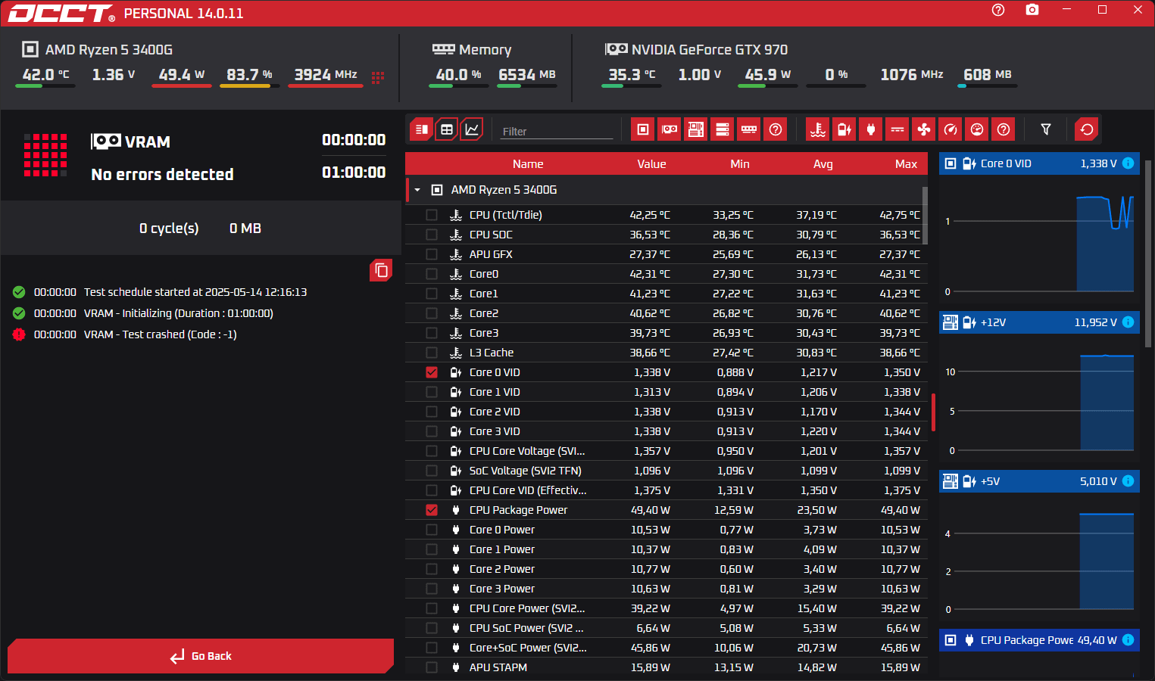Click the Filter text field
This screenshot has height=681, width=1155.
click(556, 131)
